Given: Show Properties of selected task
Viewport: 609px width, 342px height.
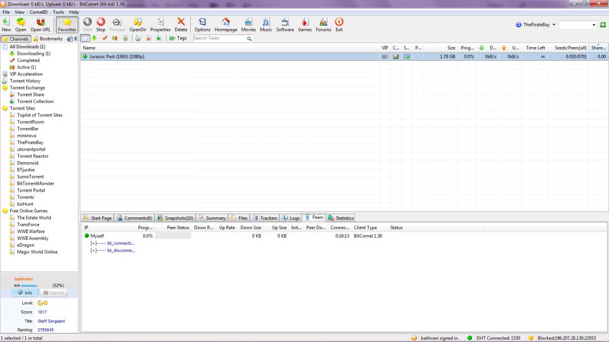Looking at the screenshot, I should pyautogui.click(x=160, y=24).
